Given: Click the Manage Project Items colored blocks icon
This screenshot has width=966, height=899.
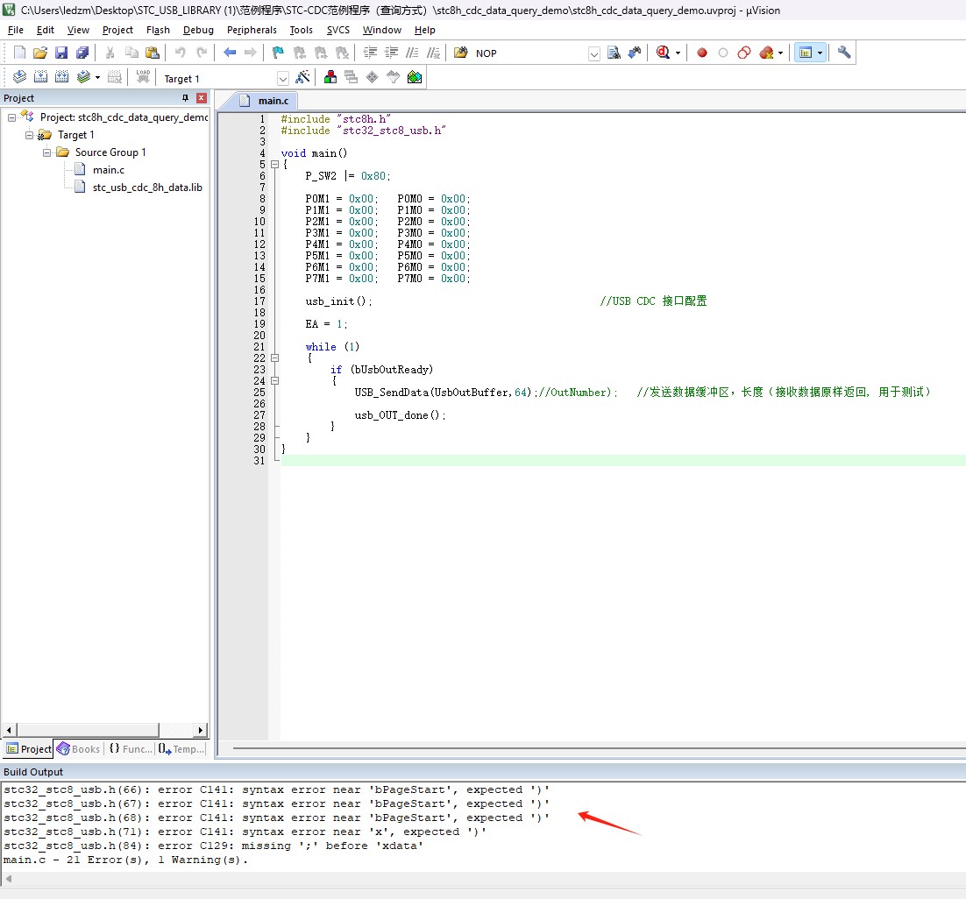Looking at the screenshot, I should [330, 78].
